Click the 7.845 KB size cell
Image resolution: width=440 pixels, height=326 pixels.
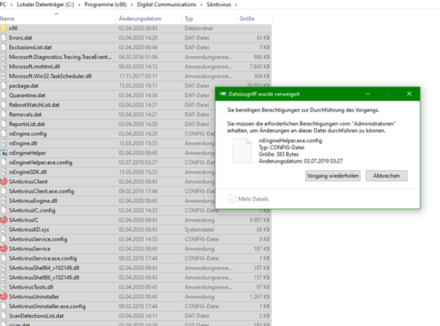point(260,66)
